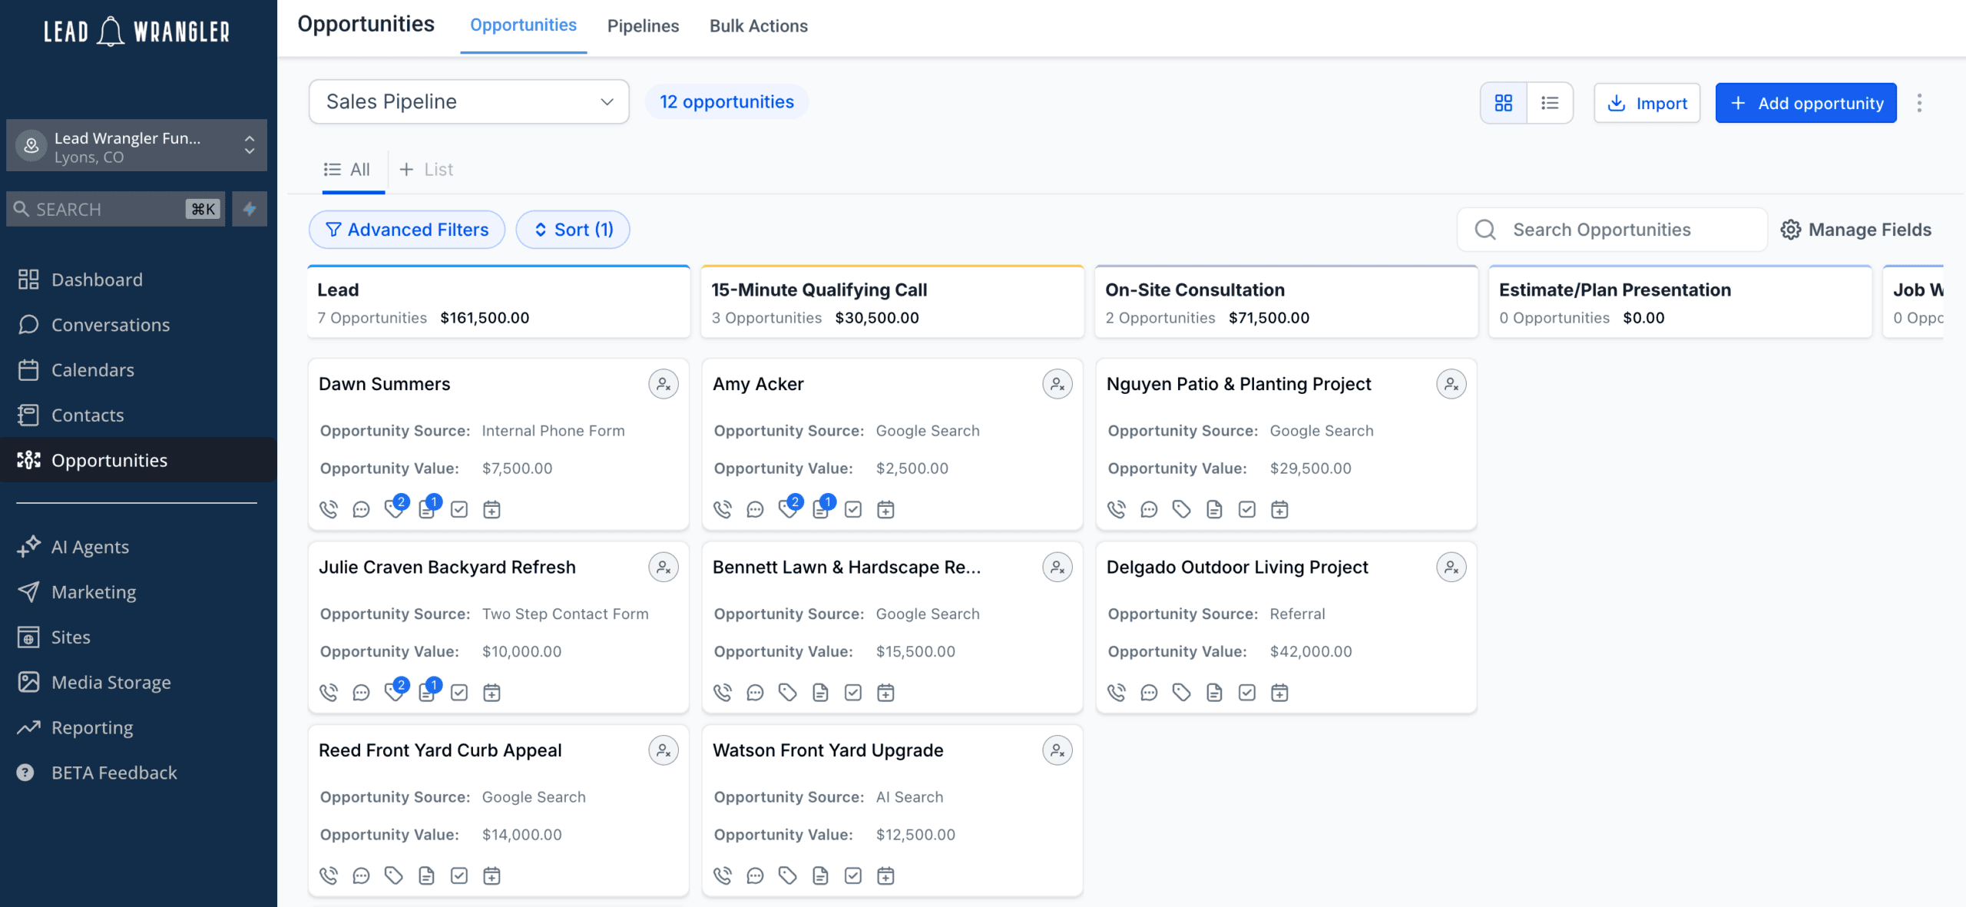Click the 15-Minute Qualifying Call column header
Viewport: 1966px width, 907px height.
892,303
